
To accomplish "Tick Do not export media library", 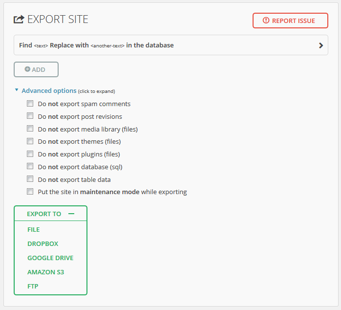I will 30,129.
